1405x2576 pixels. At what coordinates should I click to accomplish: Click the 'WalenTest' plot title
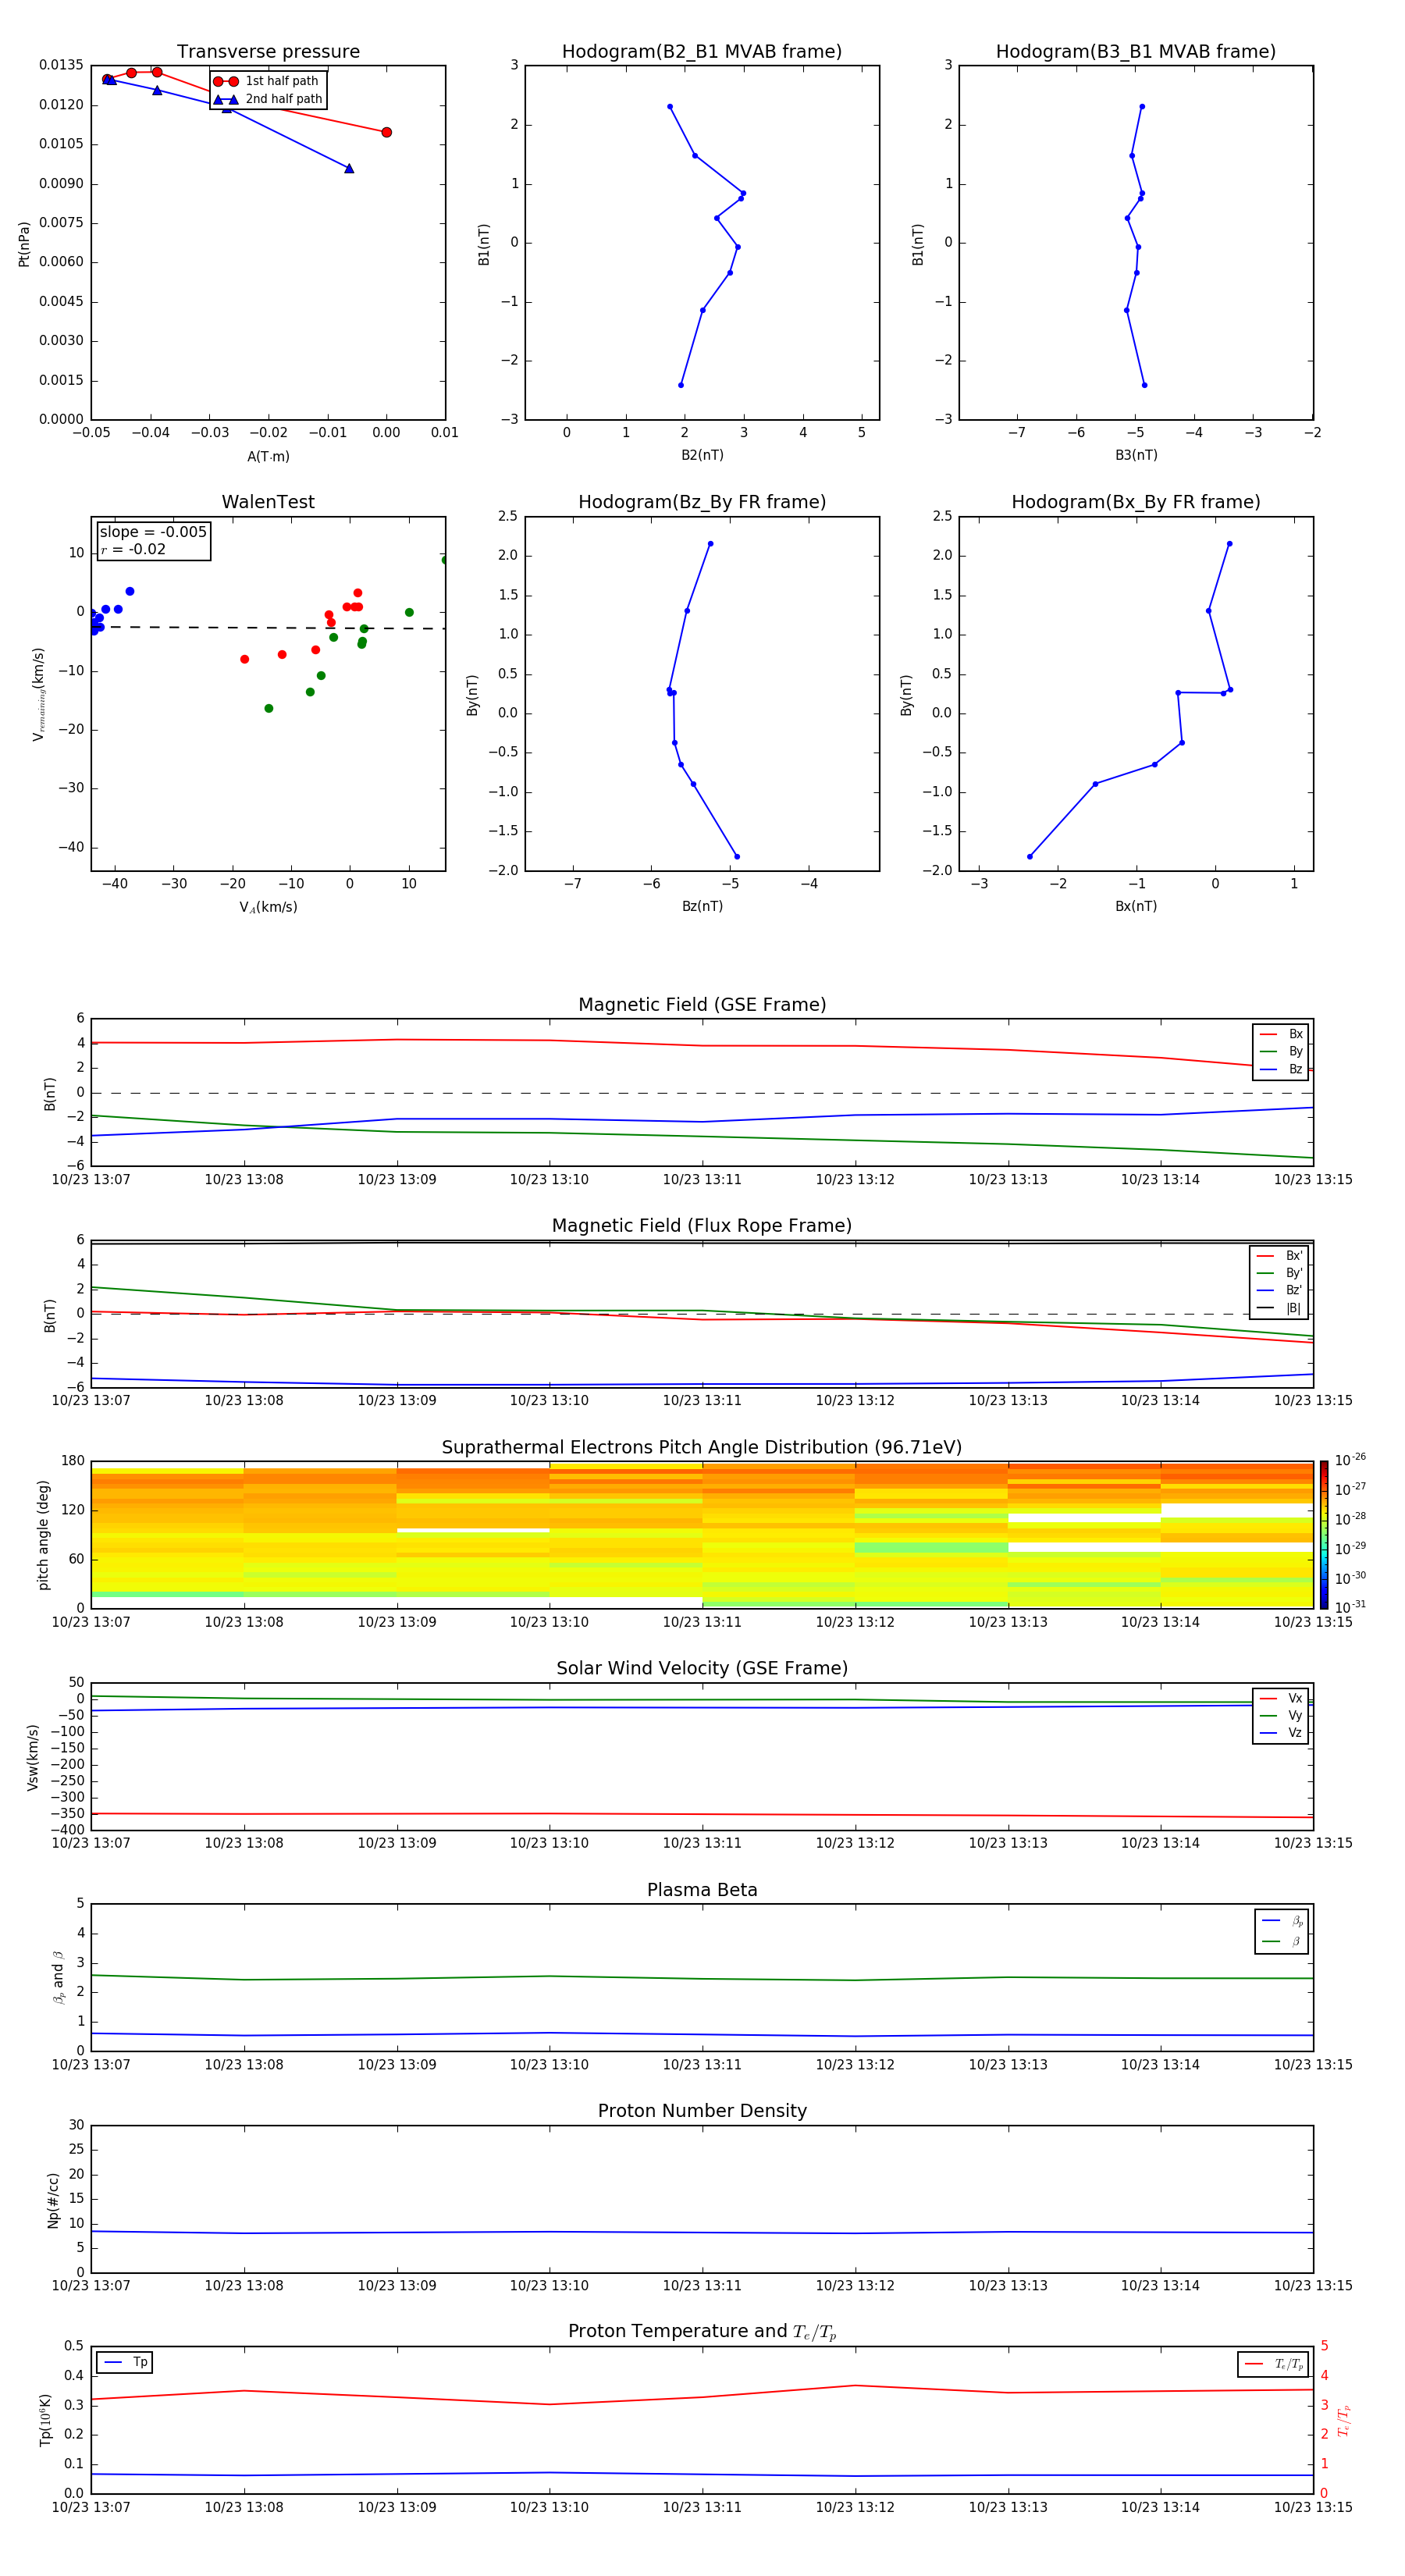click(x=268, y=502)
